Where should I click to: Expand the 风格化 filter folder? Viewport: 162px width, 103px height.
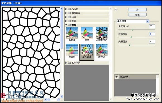(66, 9)
